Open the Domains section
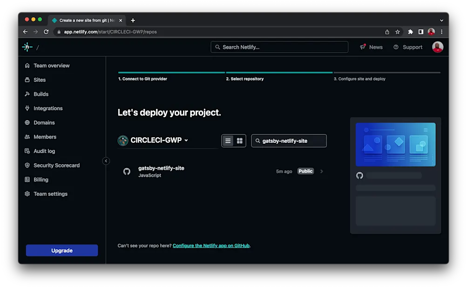This screenshot has width=467, height=288. point(44,122)
